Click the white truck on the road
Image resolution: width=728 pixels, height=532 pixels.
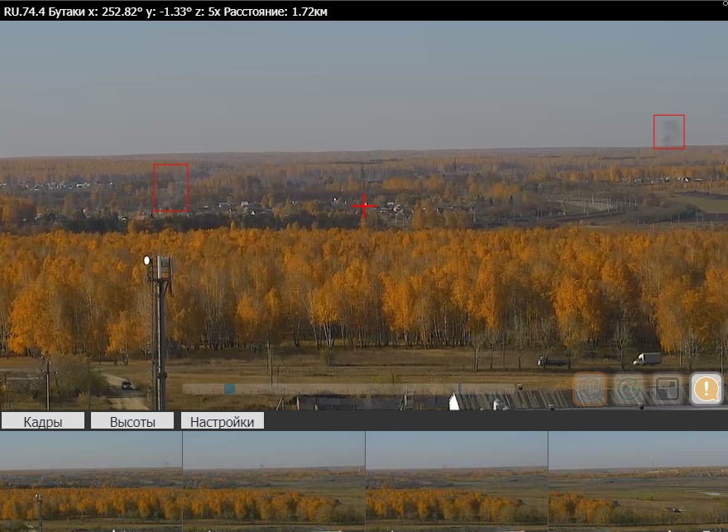pos(647,359)
